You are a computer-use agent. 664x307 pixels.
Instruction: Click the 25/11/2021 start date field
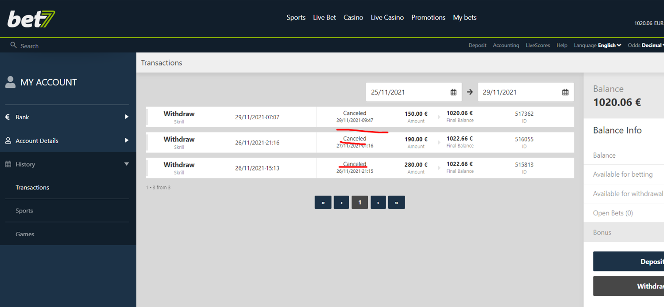(x=407, y=92)
